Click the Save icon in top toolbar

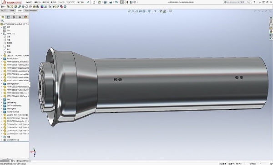click(105, 2)
